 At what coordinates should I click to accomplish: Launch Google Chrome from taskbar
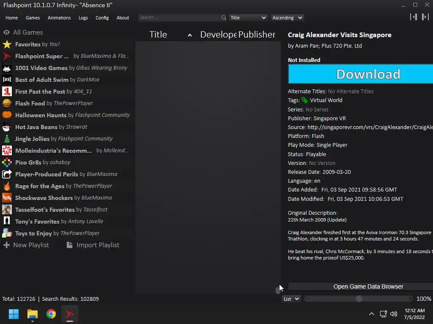[51, 314]
